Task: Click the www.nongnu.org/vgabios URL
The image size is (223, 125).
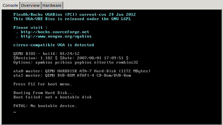Action: click(56, 36)
